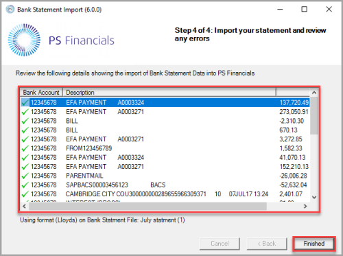The width and height of the screenshot is (343, 256).
Task: Click the green check icon on the FROM123456789 row
Action: click(25, 148)
